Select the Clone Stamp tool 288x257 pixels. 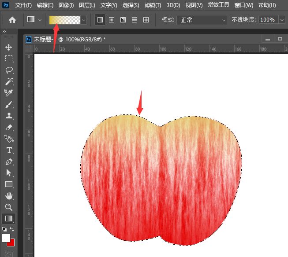click(x=9, y=116)
